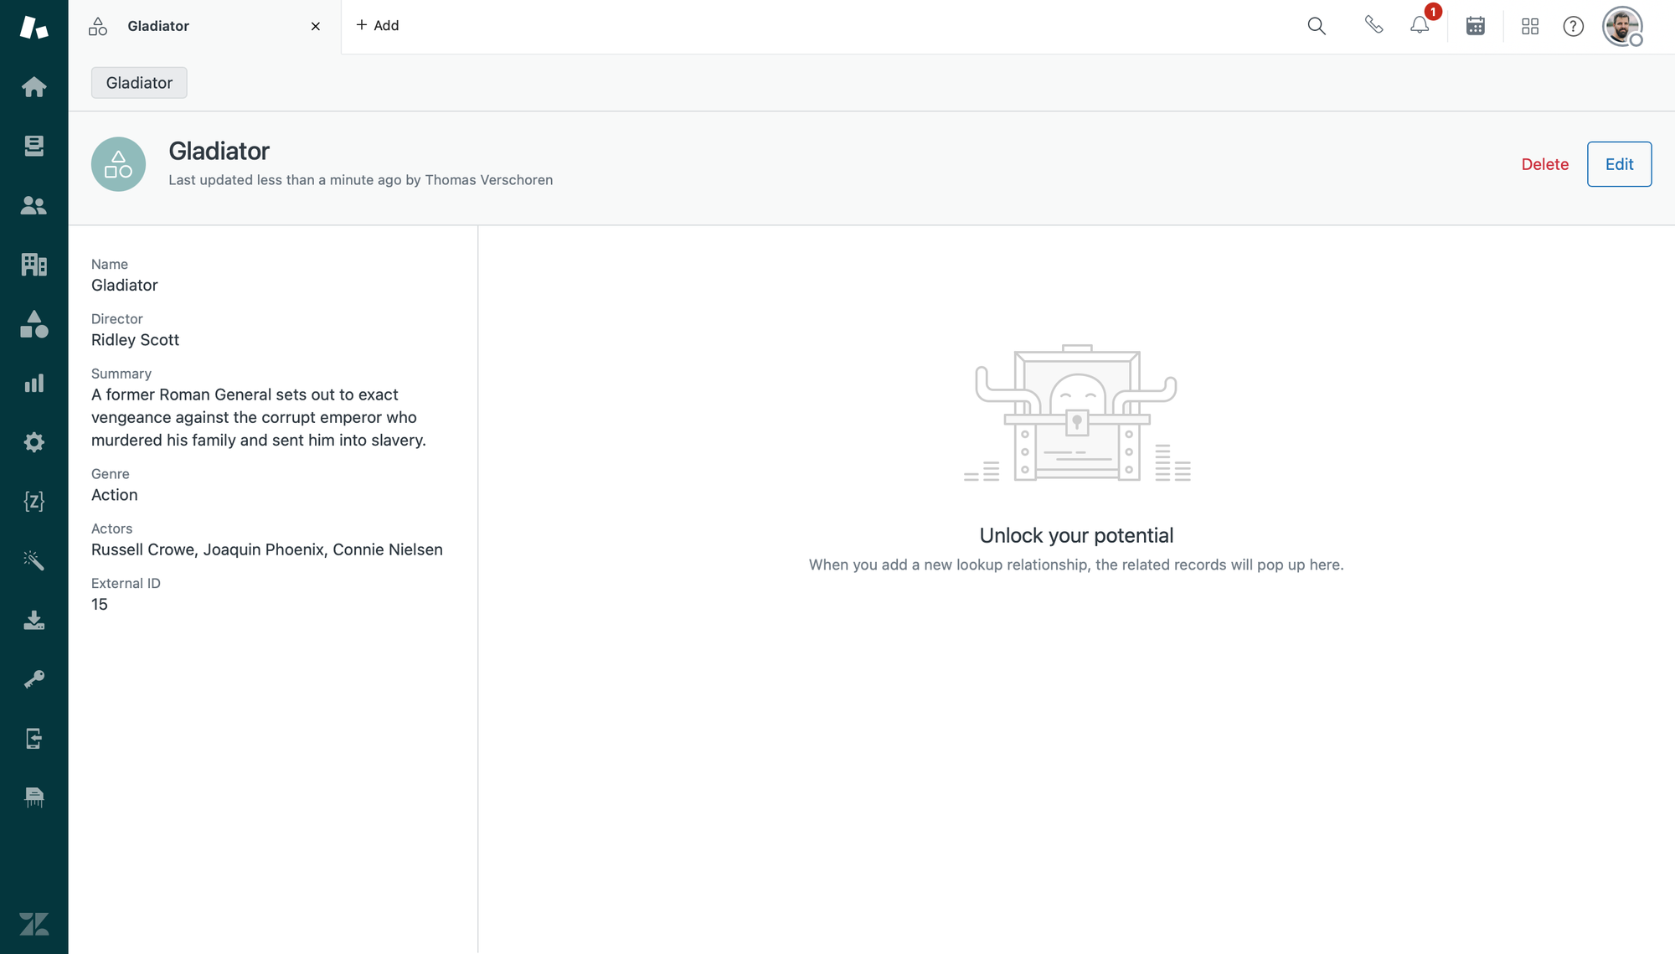Open the Home icon in sidebar
This screenshot has height=954, width=1675.
pyautogui.click(x=33, y=87)
